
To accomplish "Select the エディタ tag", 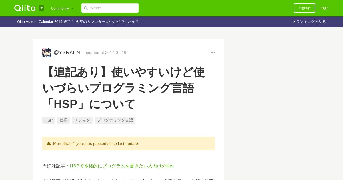I will [x=82, y=120].
